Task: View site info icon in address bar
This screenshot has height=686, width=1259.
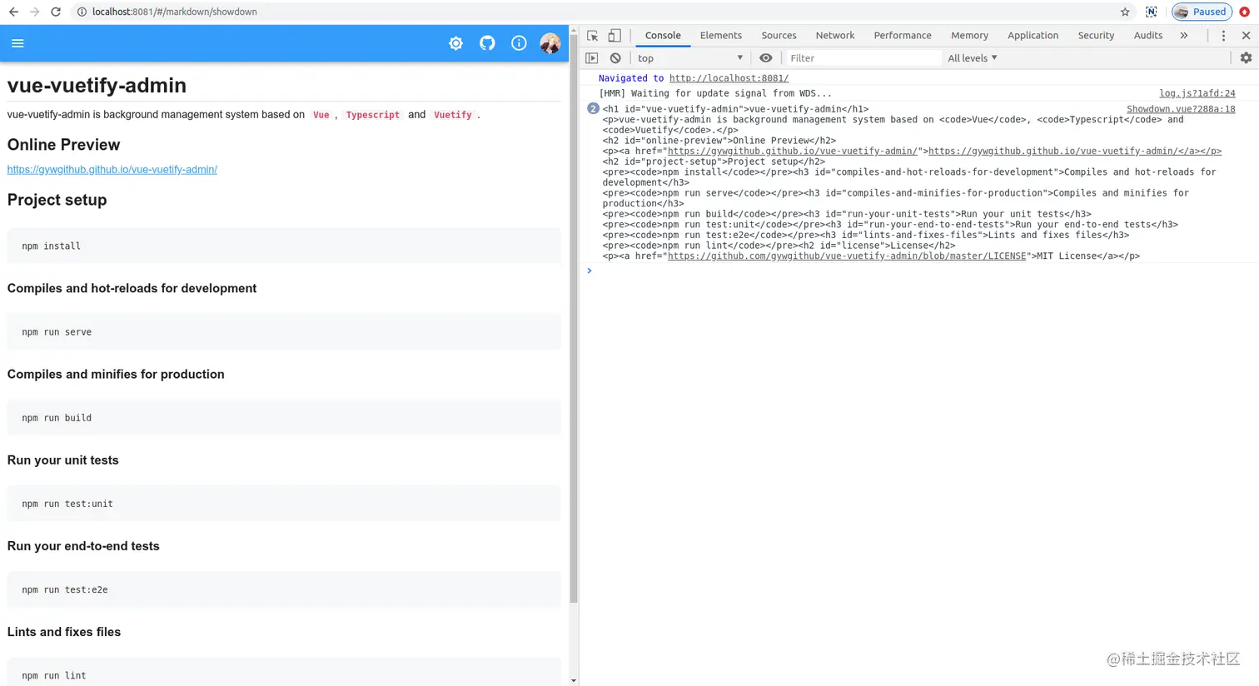Action: point(82,12)
